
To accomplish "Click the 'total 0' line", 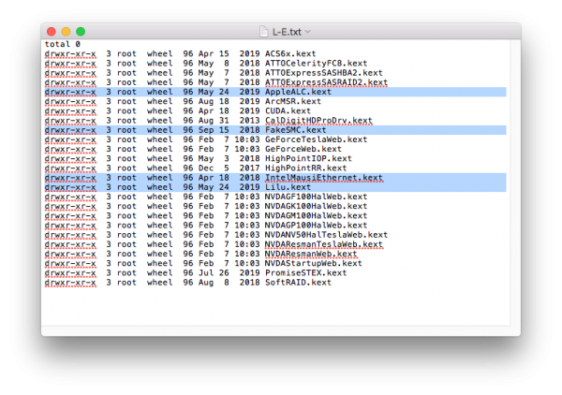I will [63, 44].
